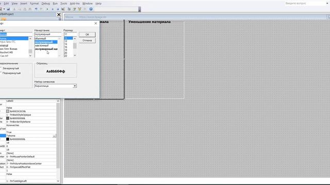Image resolution: width=330 pixels, height=185 pixels.
Task: Open the Edit menu
Action: click(x=6, y=4)
